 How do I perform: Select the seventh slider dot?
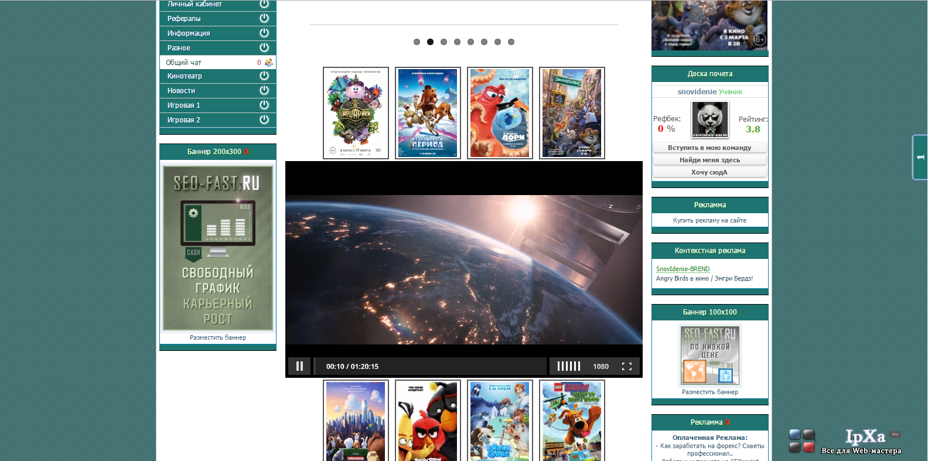(x=497, y=42)
